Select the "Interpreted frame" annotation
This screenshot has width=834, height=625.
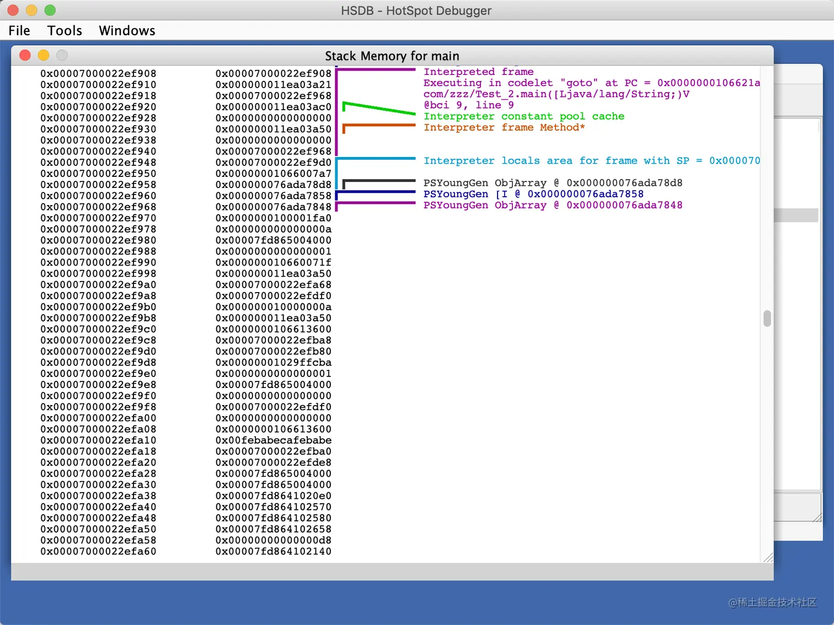tap(478, 72)
